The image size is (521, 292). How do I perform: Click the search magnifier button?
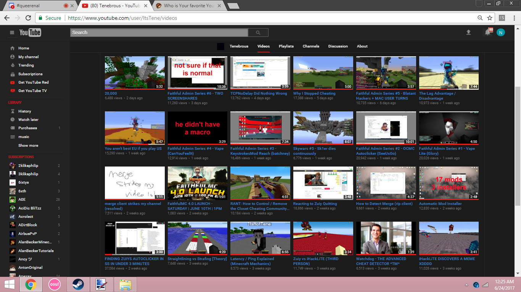258,33
